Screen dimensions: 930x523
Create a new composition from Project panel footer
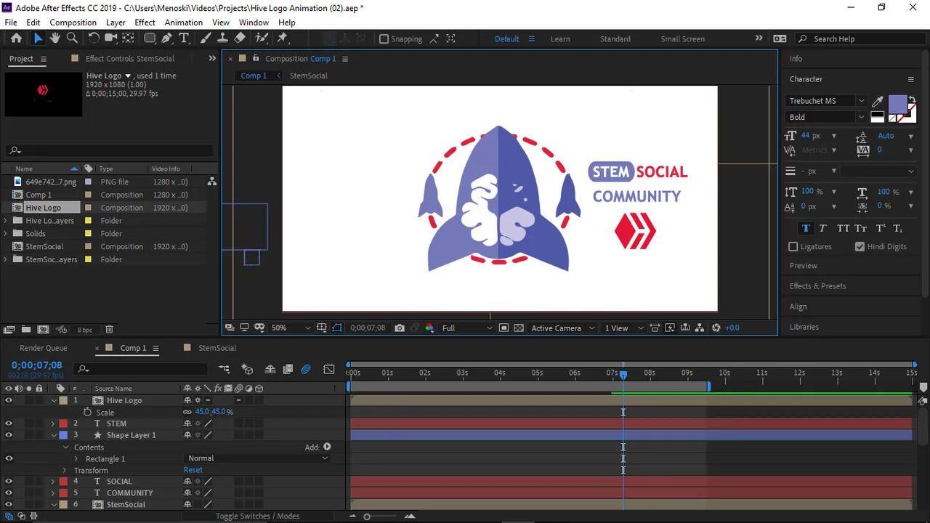(44, 330)
